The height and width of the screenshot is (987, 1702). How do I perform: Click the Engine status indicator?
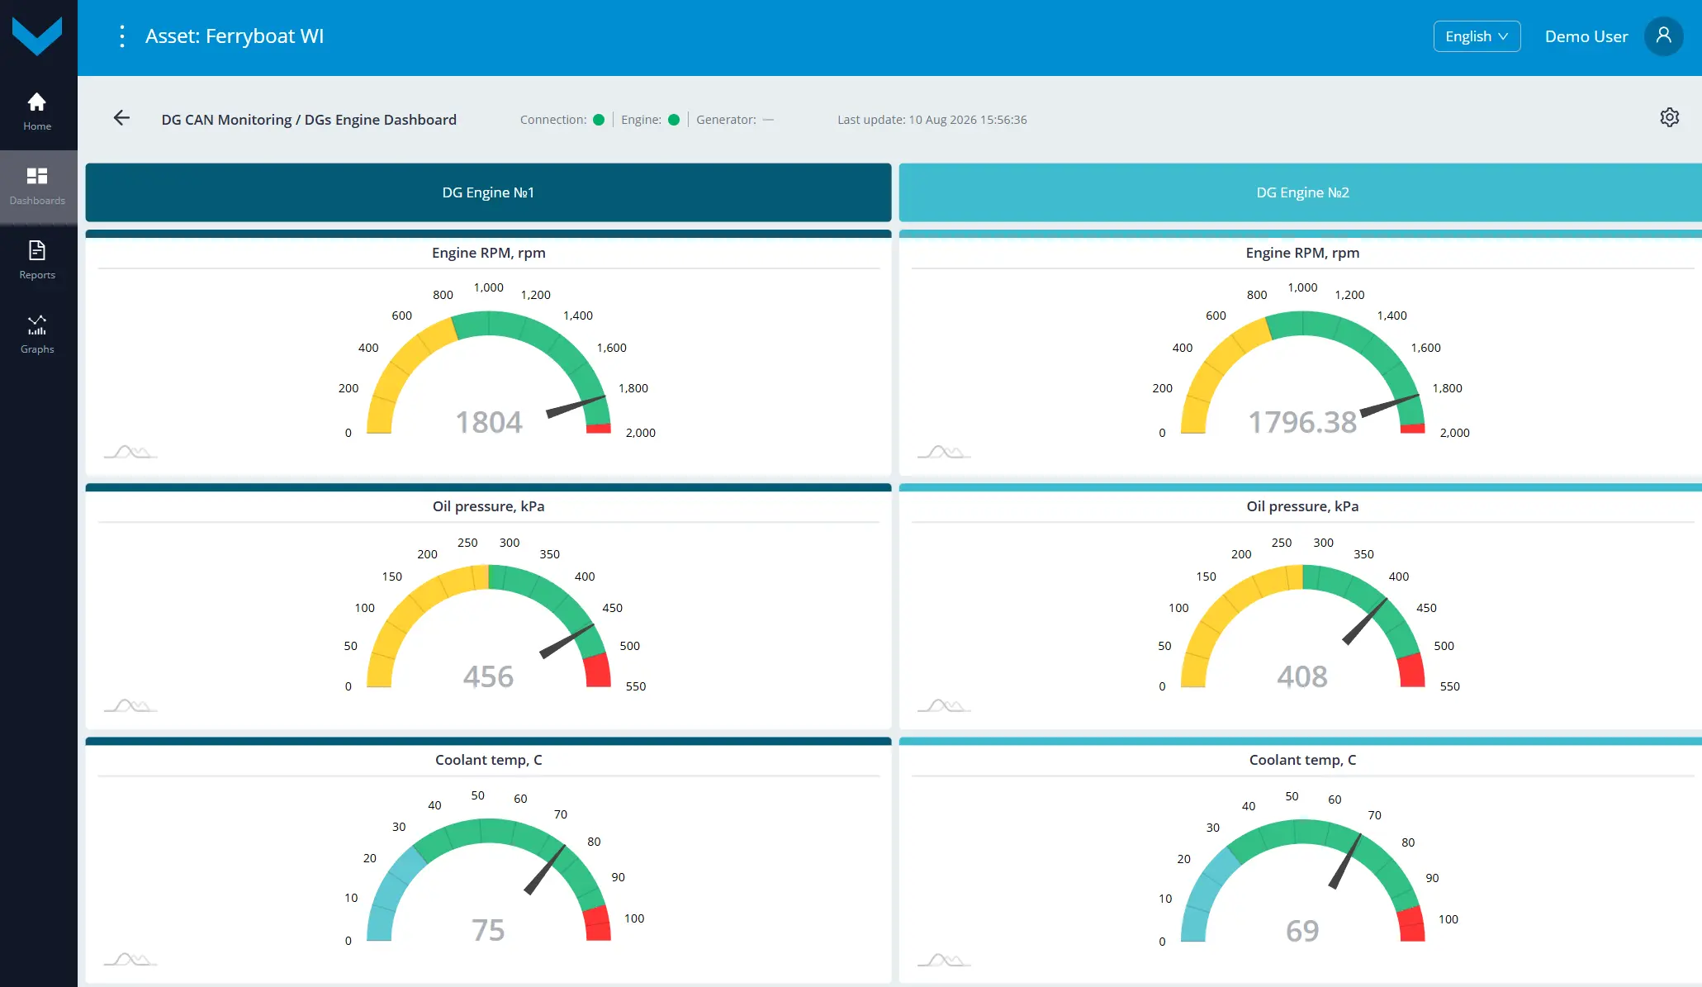click(674, 120)
